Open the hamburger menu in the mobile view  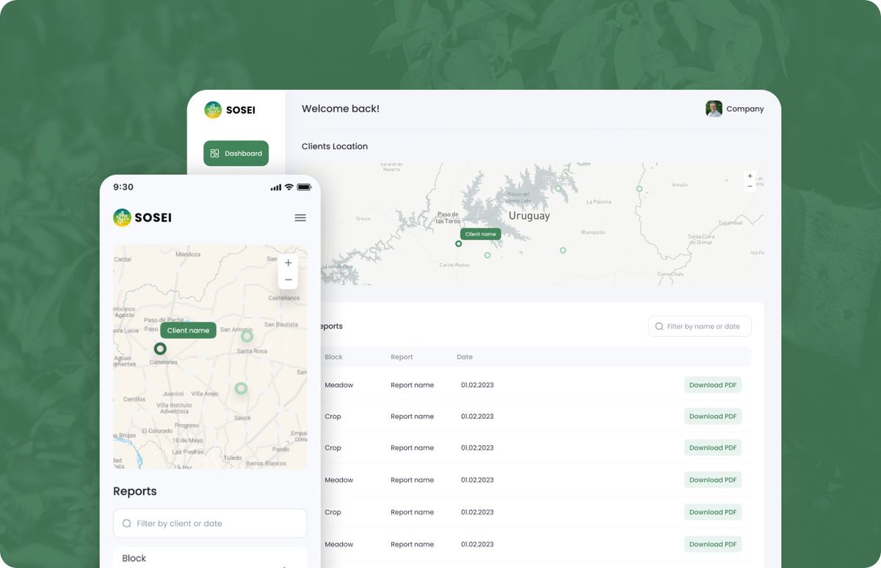coord(300,218)
